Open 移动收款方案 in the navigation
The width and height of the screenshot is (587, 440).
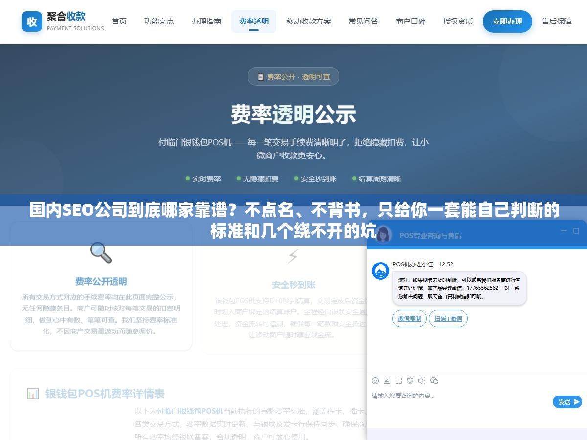tap(309, 22)
